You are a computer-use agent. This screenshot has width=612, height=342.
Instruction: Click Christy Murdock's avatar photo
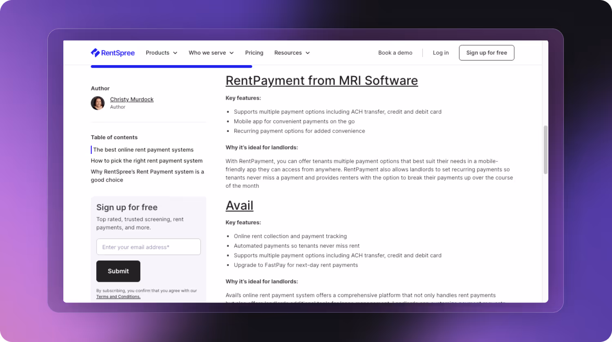98,103
